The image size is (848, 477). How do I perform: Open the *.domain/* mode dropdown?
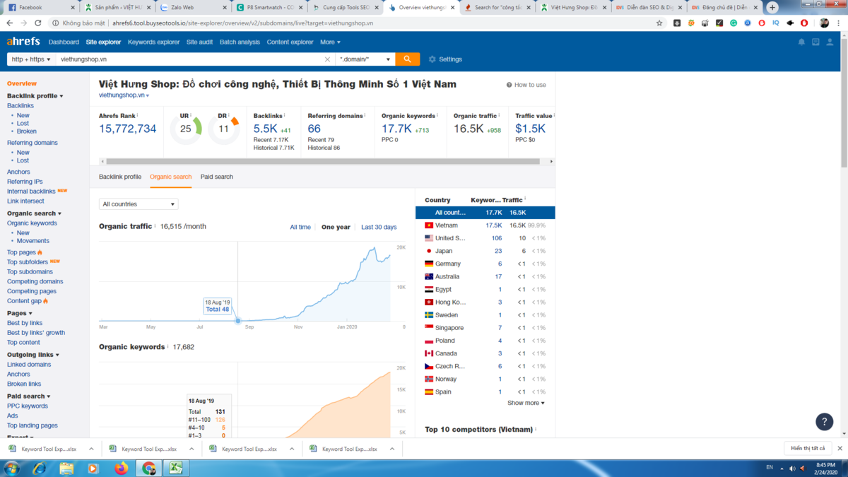(x=365, y=59)
